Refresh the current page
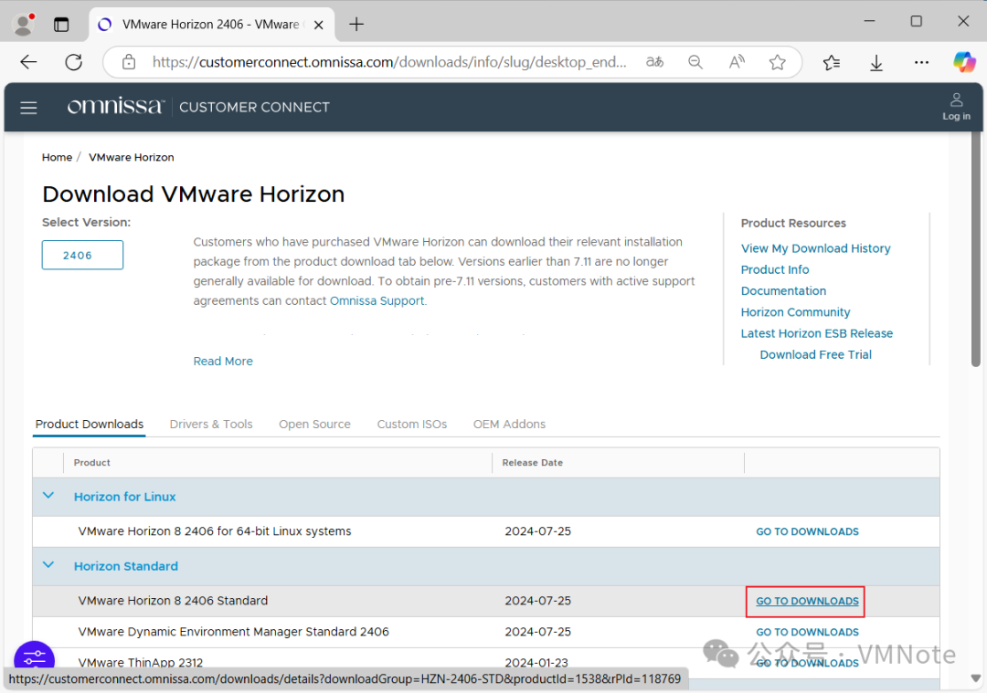Viewport: 987px width, 693px height. [x=74, y=61]
